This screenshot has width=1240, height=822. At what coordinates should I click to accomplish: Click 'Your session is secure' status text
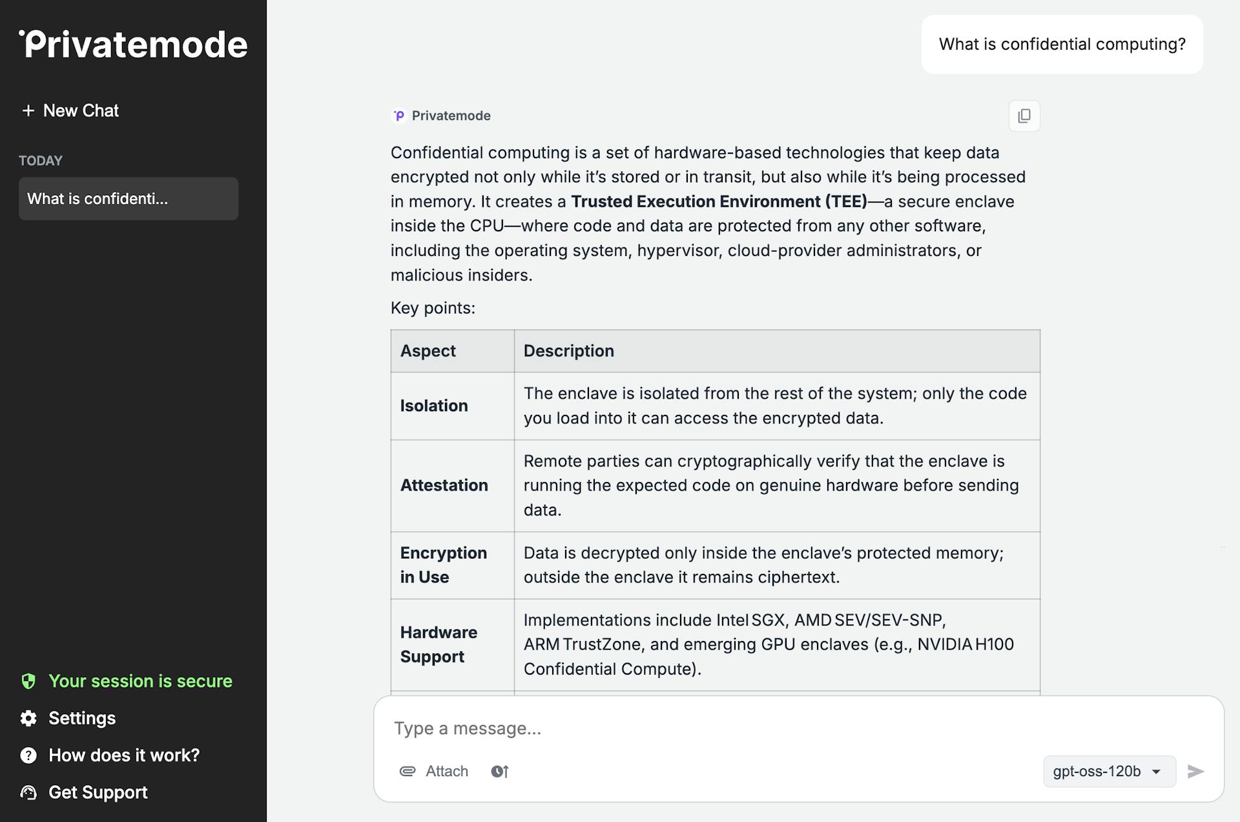pyautogui.click(x=140, y=681)
